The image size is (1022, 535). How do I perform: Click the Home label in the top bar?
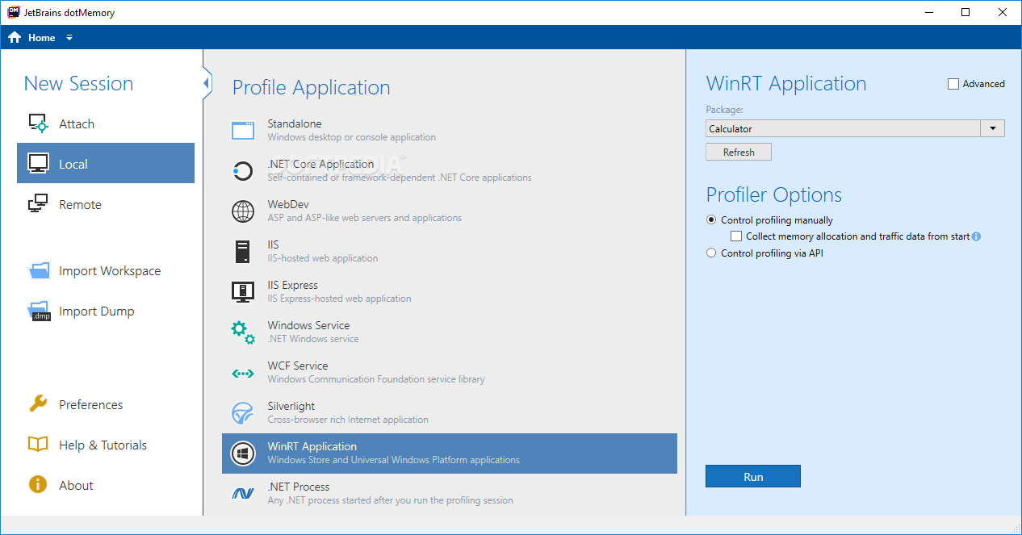(42, 38)
